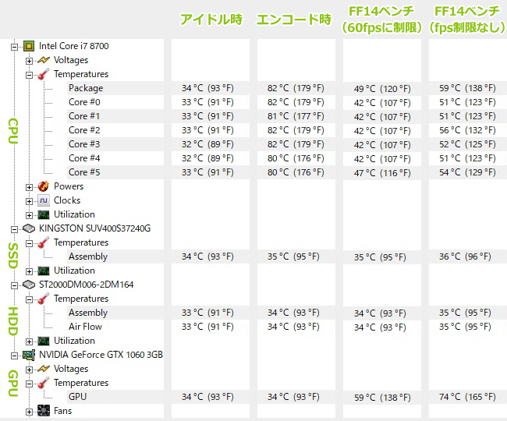Click the GPU value 59 °C (138 °F)

(x=382, y=398)
